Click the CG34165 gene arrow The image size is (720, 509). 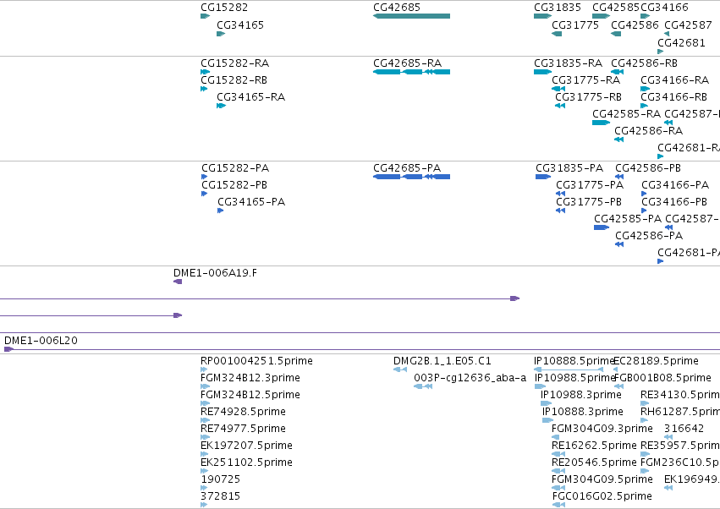(221, 34)
